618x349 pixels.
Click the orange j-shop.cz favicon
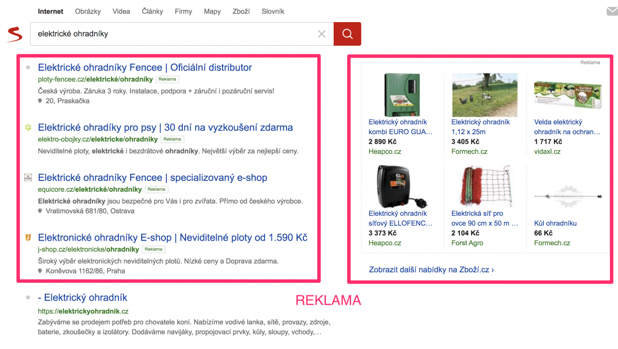28,237
